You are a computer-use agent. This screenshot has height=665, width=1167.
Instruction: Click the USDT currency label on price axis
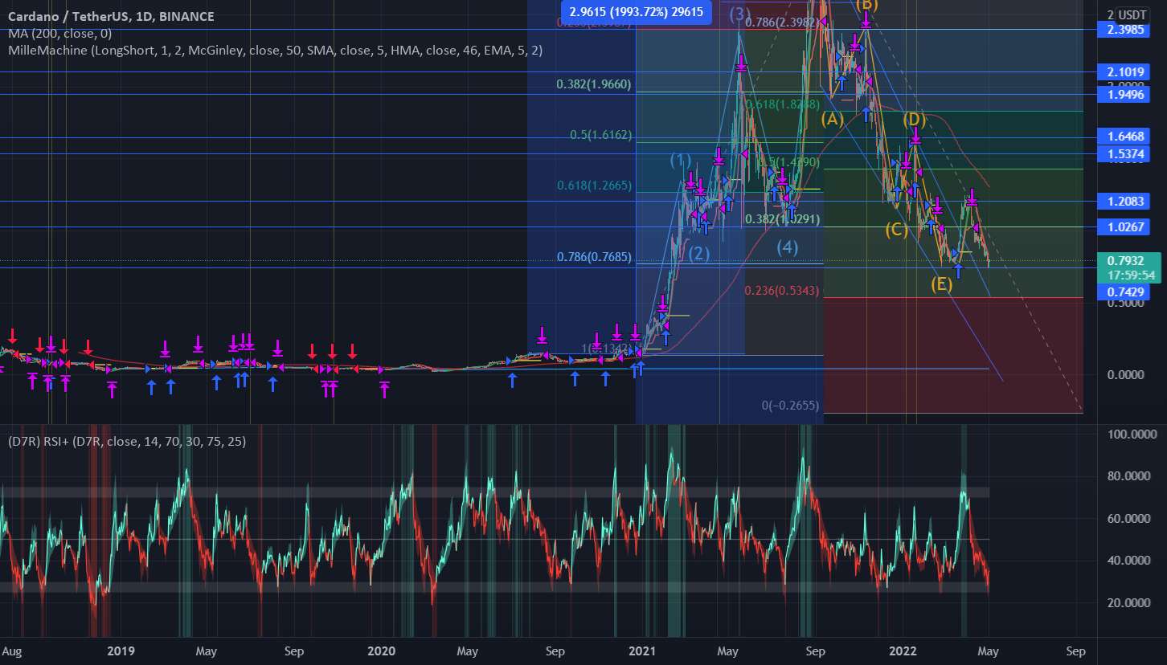(x=1132, y=14)
